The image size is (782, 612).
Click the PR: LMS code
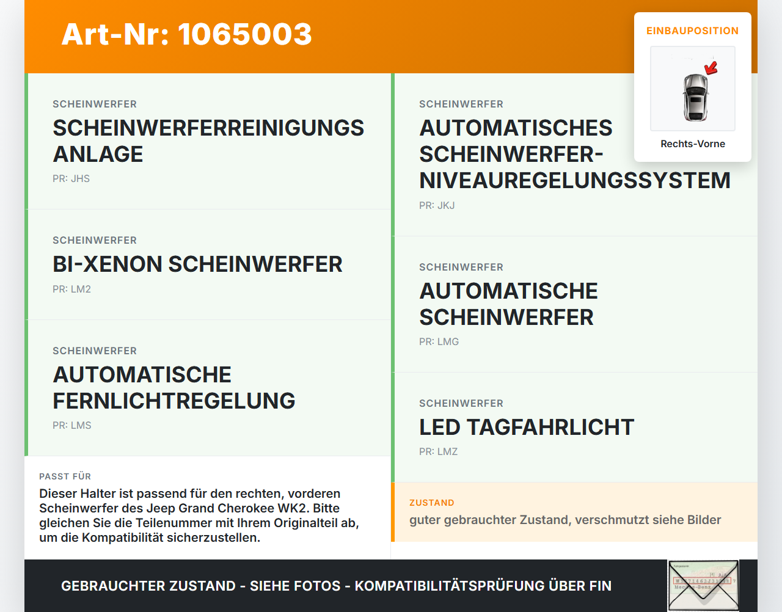tap(72, 425)
